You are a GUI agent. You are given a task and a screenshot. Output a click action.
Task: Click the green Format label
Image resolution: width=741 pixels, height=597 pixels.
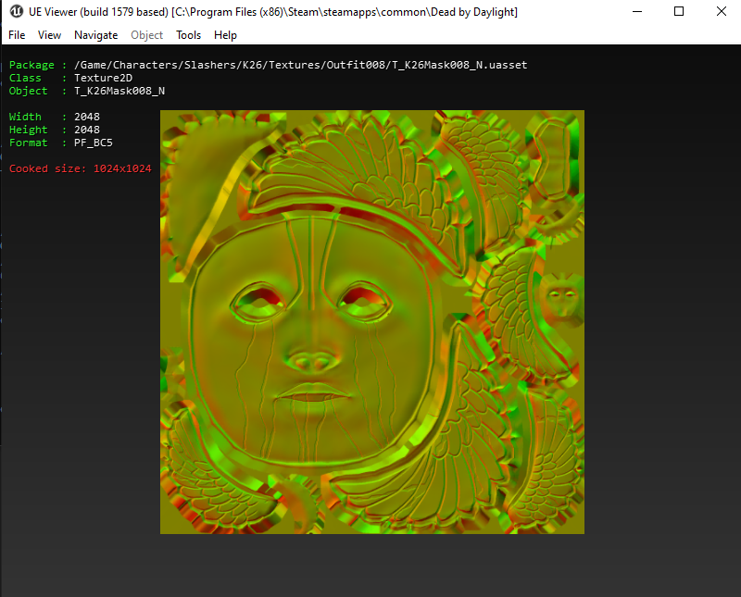[29, 143]
